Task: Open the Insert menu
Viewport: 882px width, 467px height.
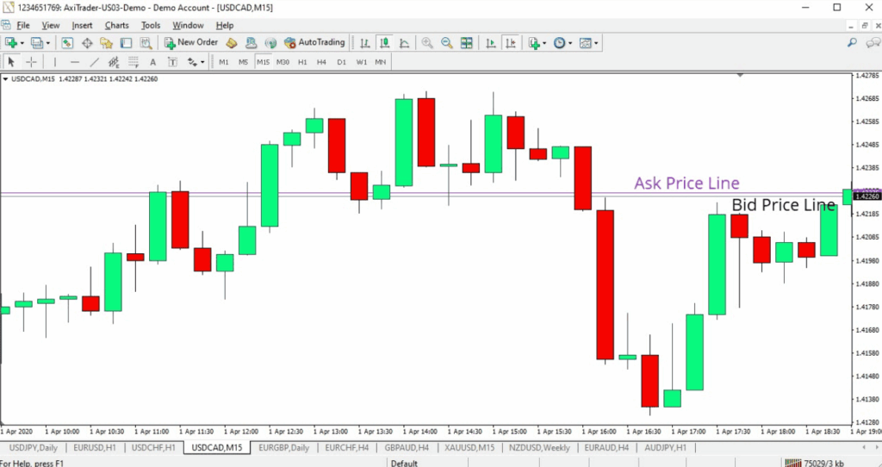Action: pyautogui.click(x=82, y=25)
